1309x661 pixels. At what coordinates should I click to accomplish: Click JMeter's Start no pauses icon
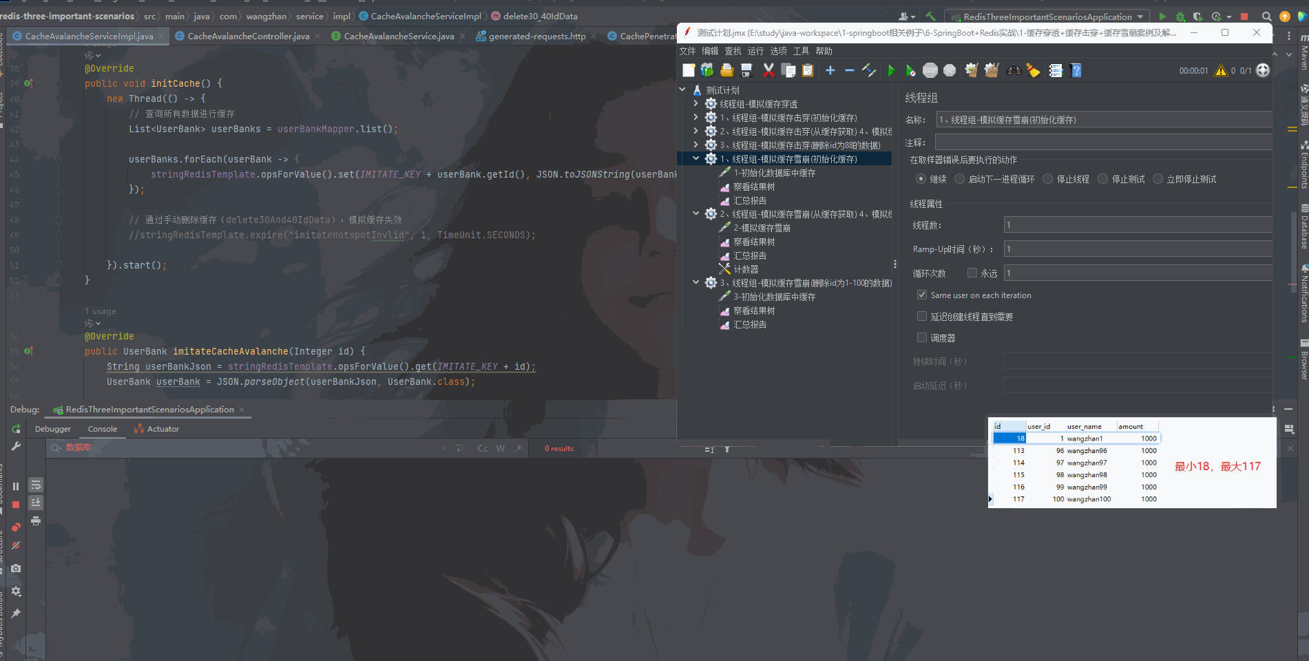tap(910, 70)
